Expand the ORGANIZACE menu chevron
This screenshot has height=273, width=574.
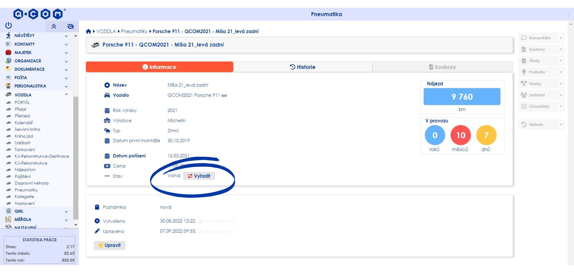click(66, 61)
